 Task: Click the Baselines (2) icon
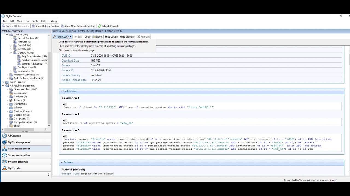[11, 93]
